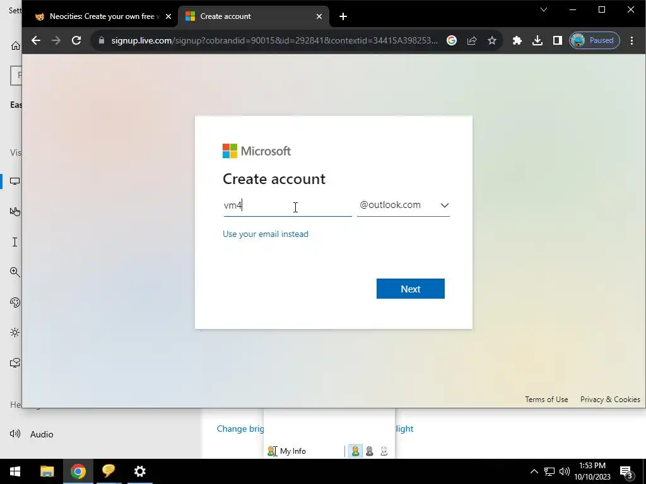Open network icon in system tray
646x484 pixels.
[549, 471]
